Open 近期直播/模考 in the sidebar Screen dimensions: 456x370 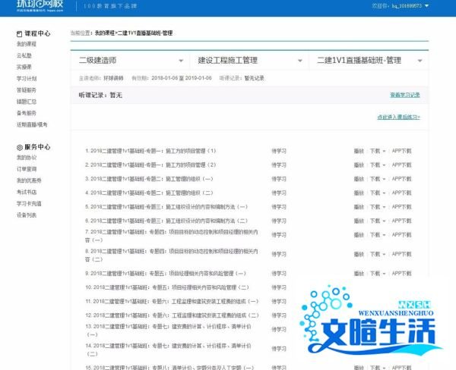32,125
